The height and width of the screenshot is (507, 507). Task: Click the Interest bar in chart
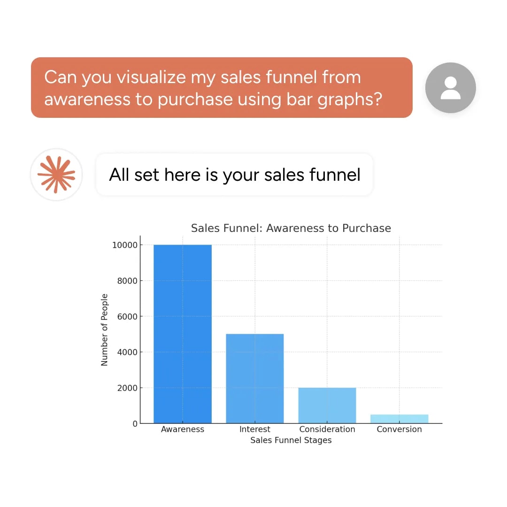pos(255,379)
